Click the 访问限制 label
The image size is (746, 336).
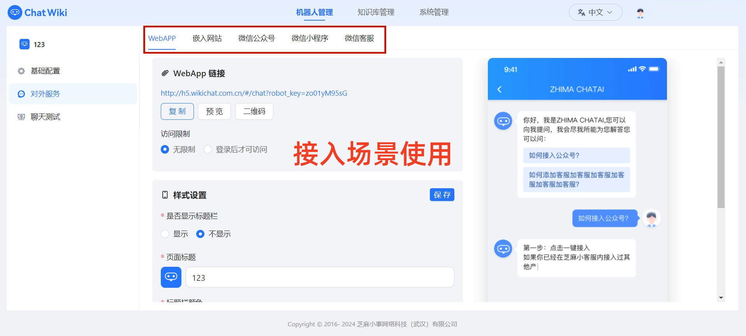click(x=175, y=134)
